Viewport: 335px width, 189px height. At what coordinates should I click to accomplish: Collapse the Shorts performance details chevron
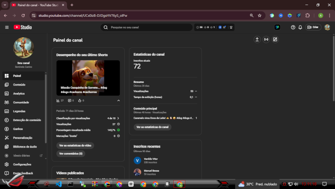coord(119,101)
